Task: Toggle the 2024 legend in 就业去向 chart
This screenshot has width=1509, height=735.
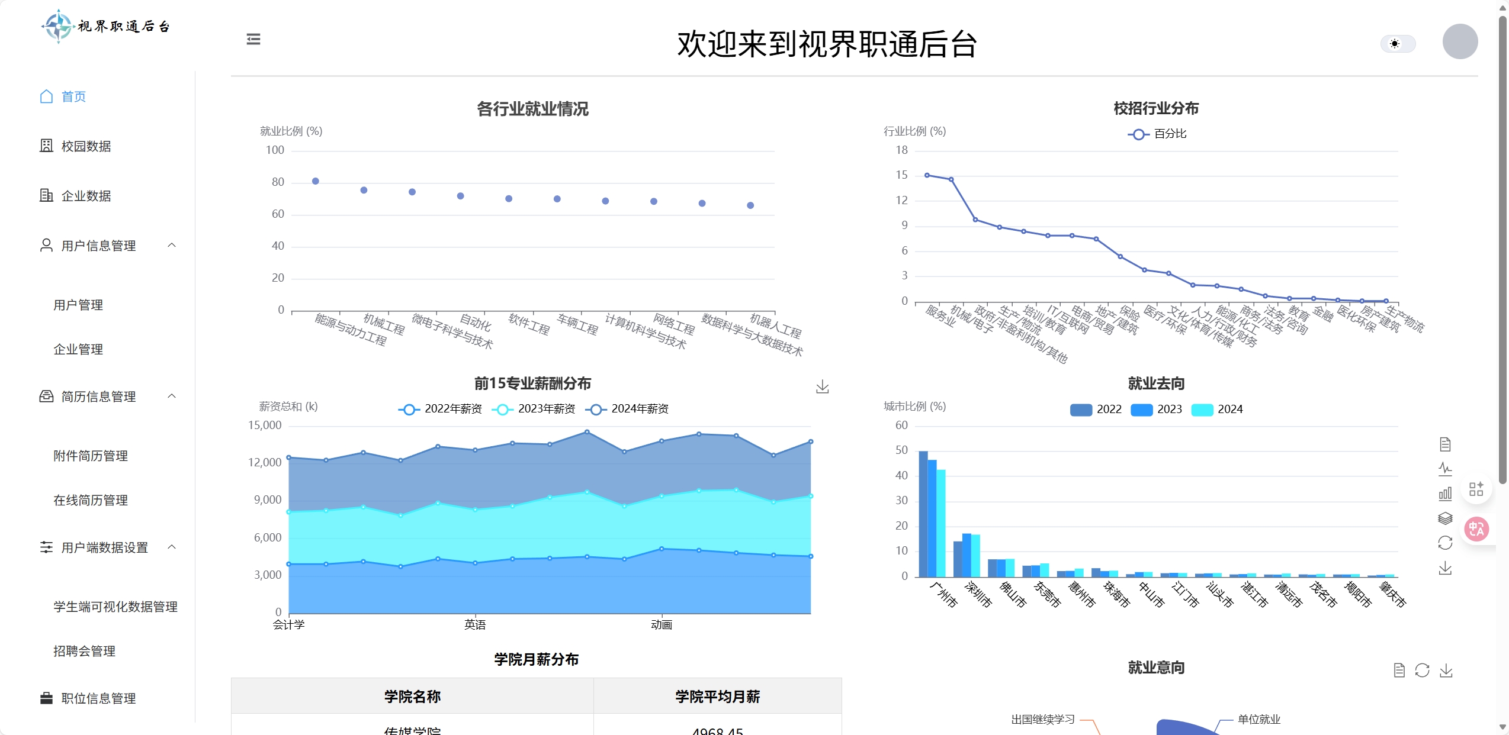Action: [x=1218, y=409]
